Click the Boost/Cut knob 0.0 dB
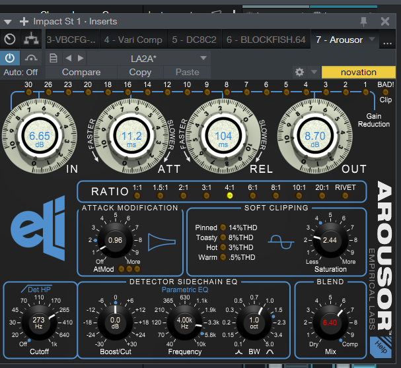Image resolution: width=401 pixels, height=368 pixels. 115,322
